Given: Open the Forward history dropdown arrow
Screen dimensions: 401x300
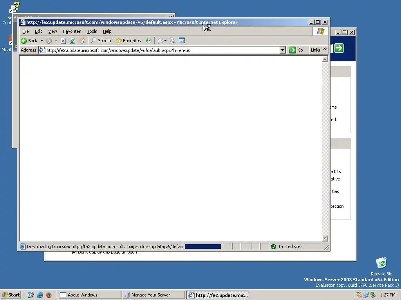Looking at the screenshot, I should (x=56, y=41).
